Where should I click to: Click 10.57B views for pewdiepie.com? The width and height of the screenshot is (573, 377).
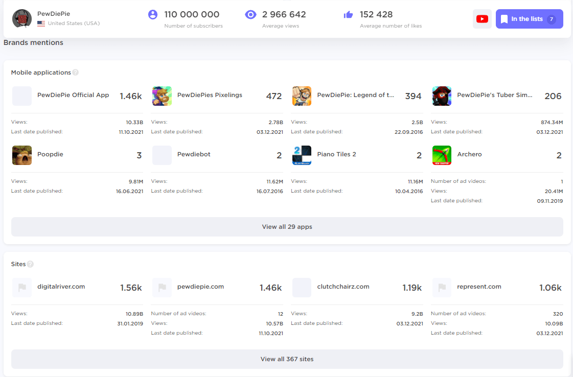coord(274,324)
